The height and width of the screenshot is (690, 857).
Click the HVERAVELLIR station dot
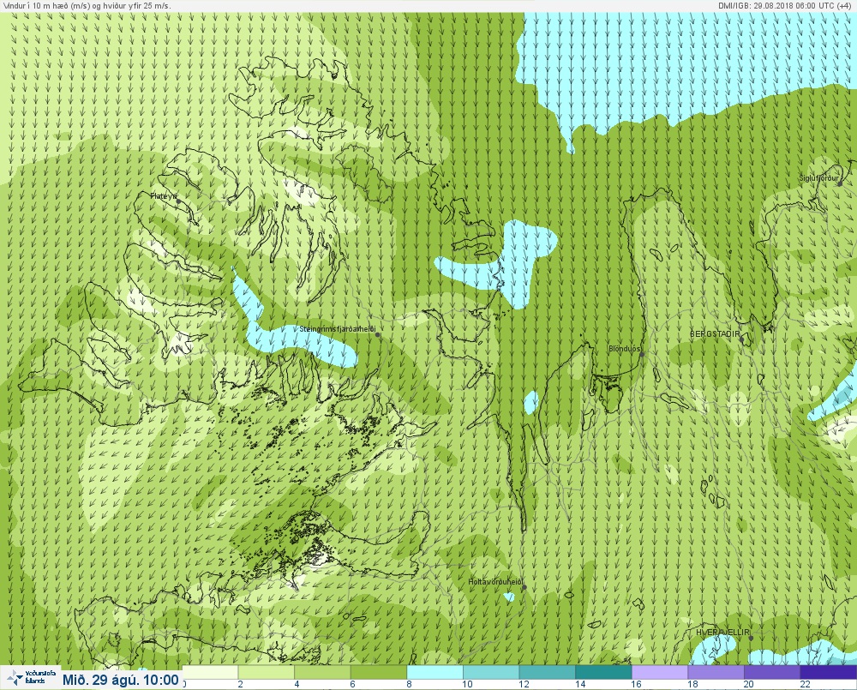point(751,638)
